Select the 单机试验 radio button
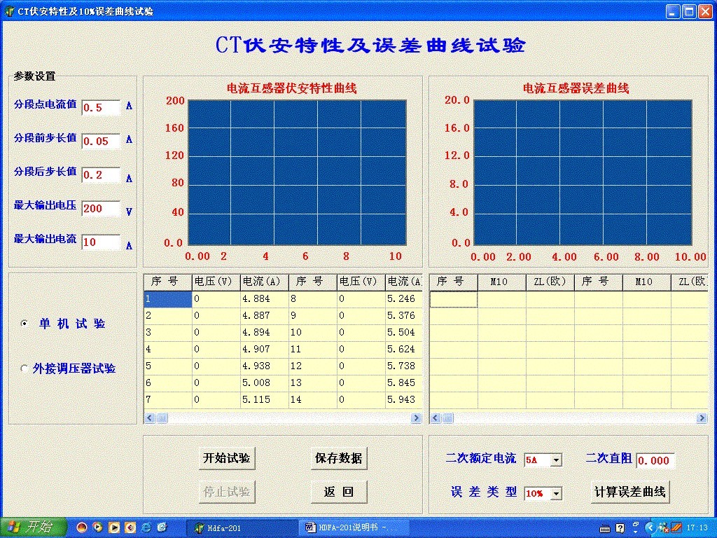 click(25, 324)
